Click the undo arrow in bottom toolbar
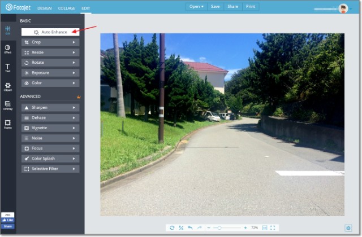This screenshot has height=237, width=362. tap(190, 227)
